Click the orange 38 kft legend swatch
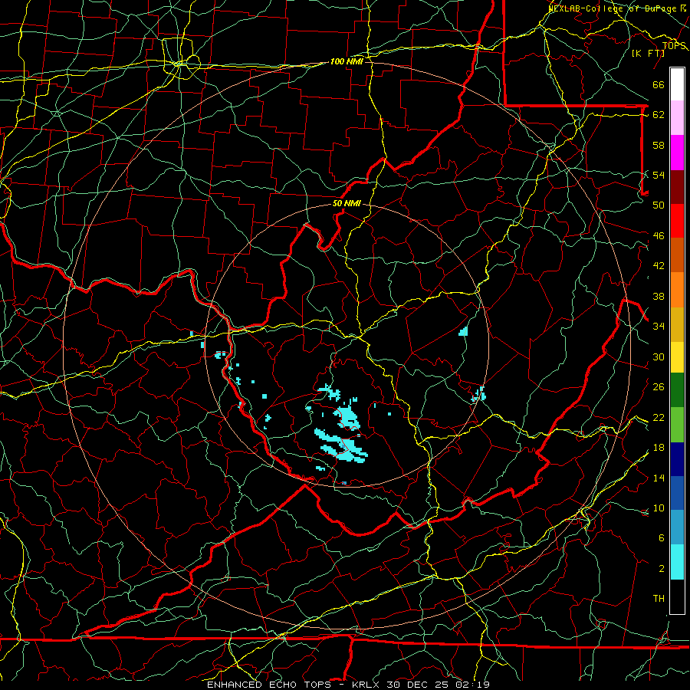 pos(677,290)
